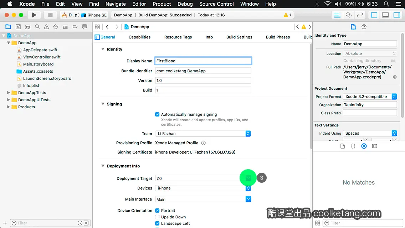Viewport: 405px width, 228px height.
Task: Switch to the Build Settings tab
Action: tap(239, 37)
